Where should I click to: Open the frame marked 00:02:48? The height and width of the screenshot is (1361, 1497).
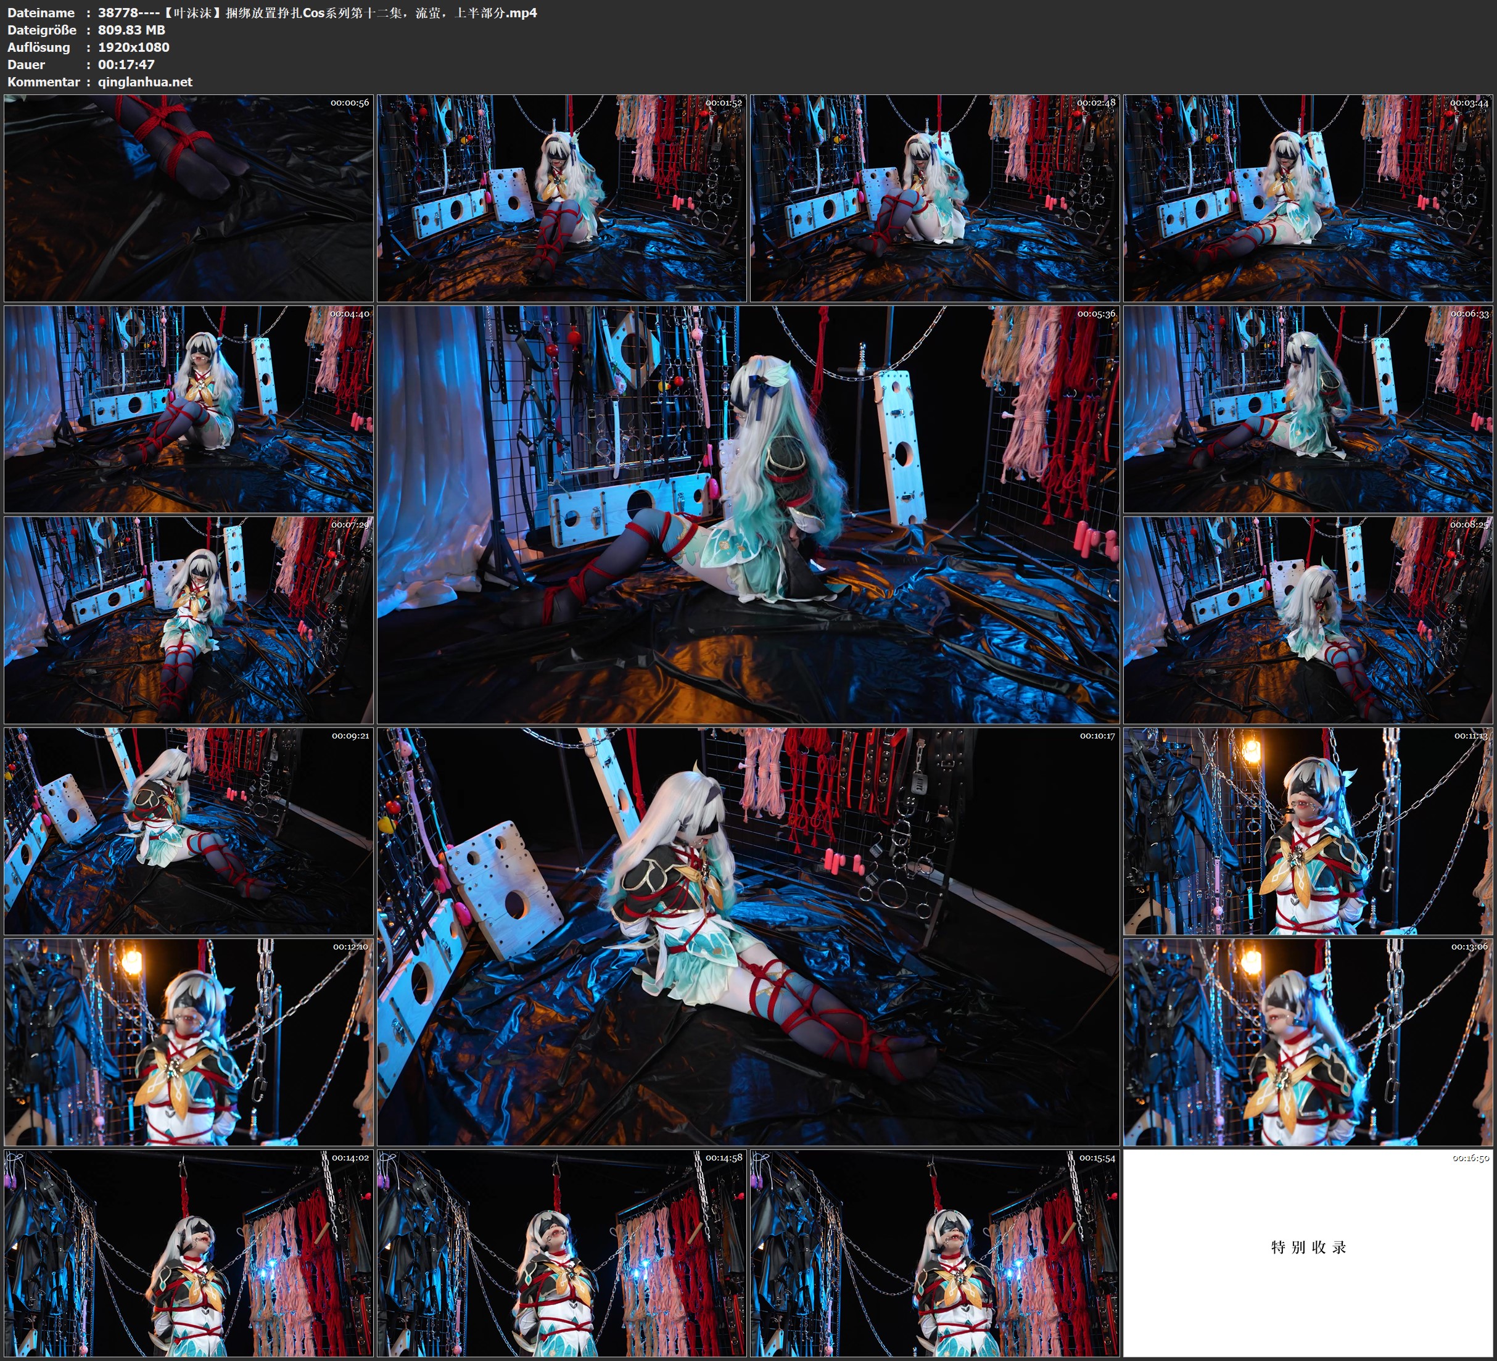(x=934, y=197)
